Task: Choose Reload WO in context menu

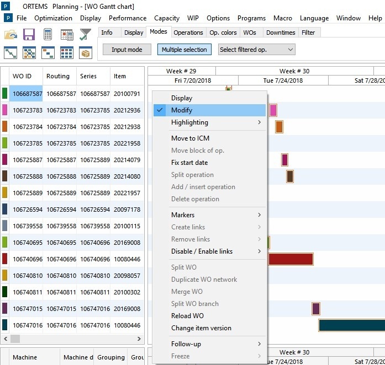Action: point(209,316)
